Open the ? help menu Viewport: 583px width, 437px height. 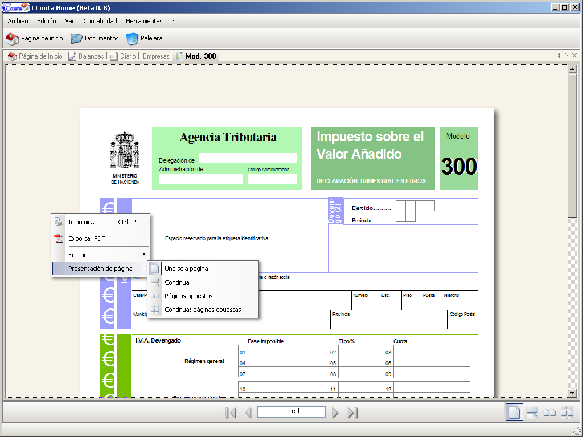[173, 21]
